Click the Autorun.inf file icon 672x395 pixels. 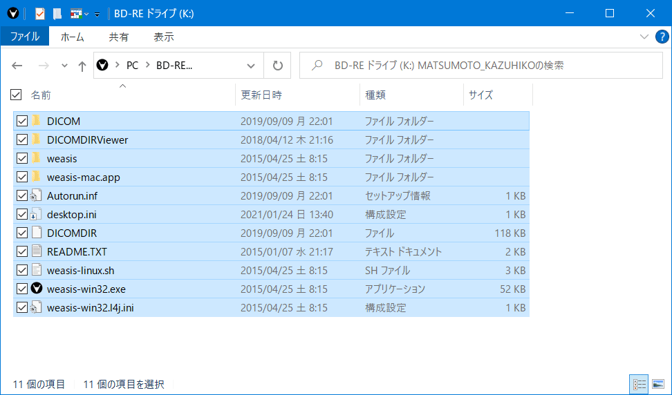[36, 195]
